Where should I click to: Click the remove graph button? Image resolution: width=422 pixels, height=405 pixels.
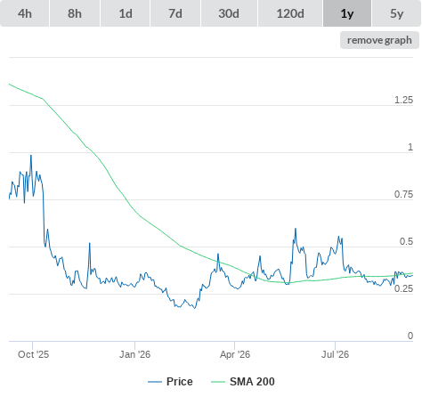coord(379,40)
